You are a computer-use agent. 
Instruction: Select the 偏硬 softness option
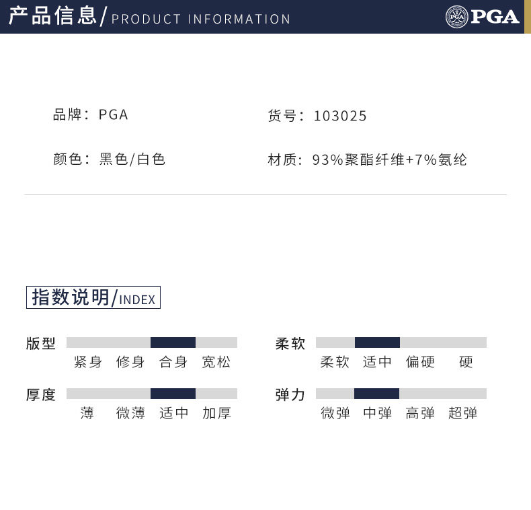(420, 362)
